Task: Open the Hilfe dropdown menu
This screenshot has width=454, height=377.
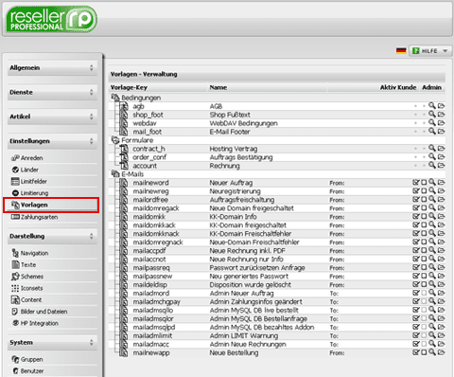Action: pyautogui.click(x=430, y=51)
